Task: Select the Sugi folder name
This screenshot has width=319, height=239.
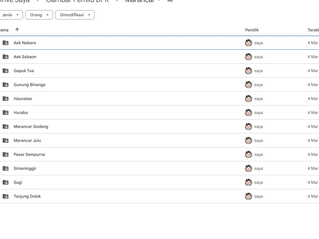Action: (x=18, y=183)
